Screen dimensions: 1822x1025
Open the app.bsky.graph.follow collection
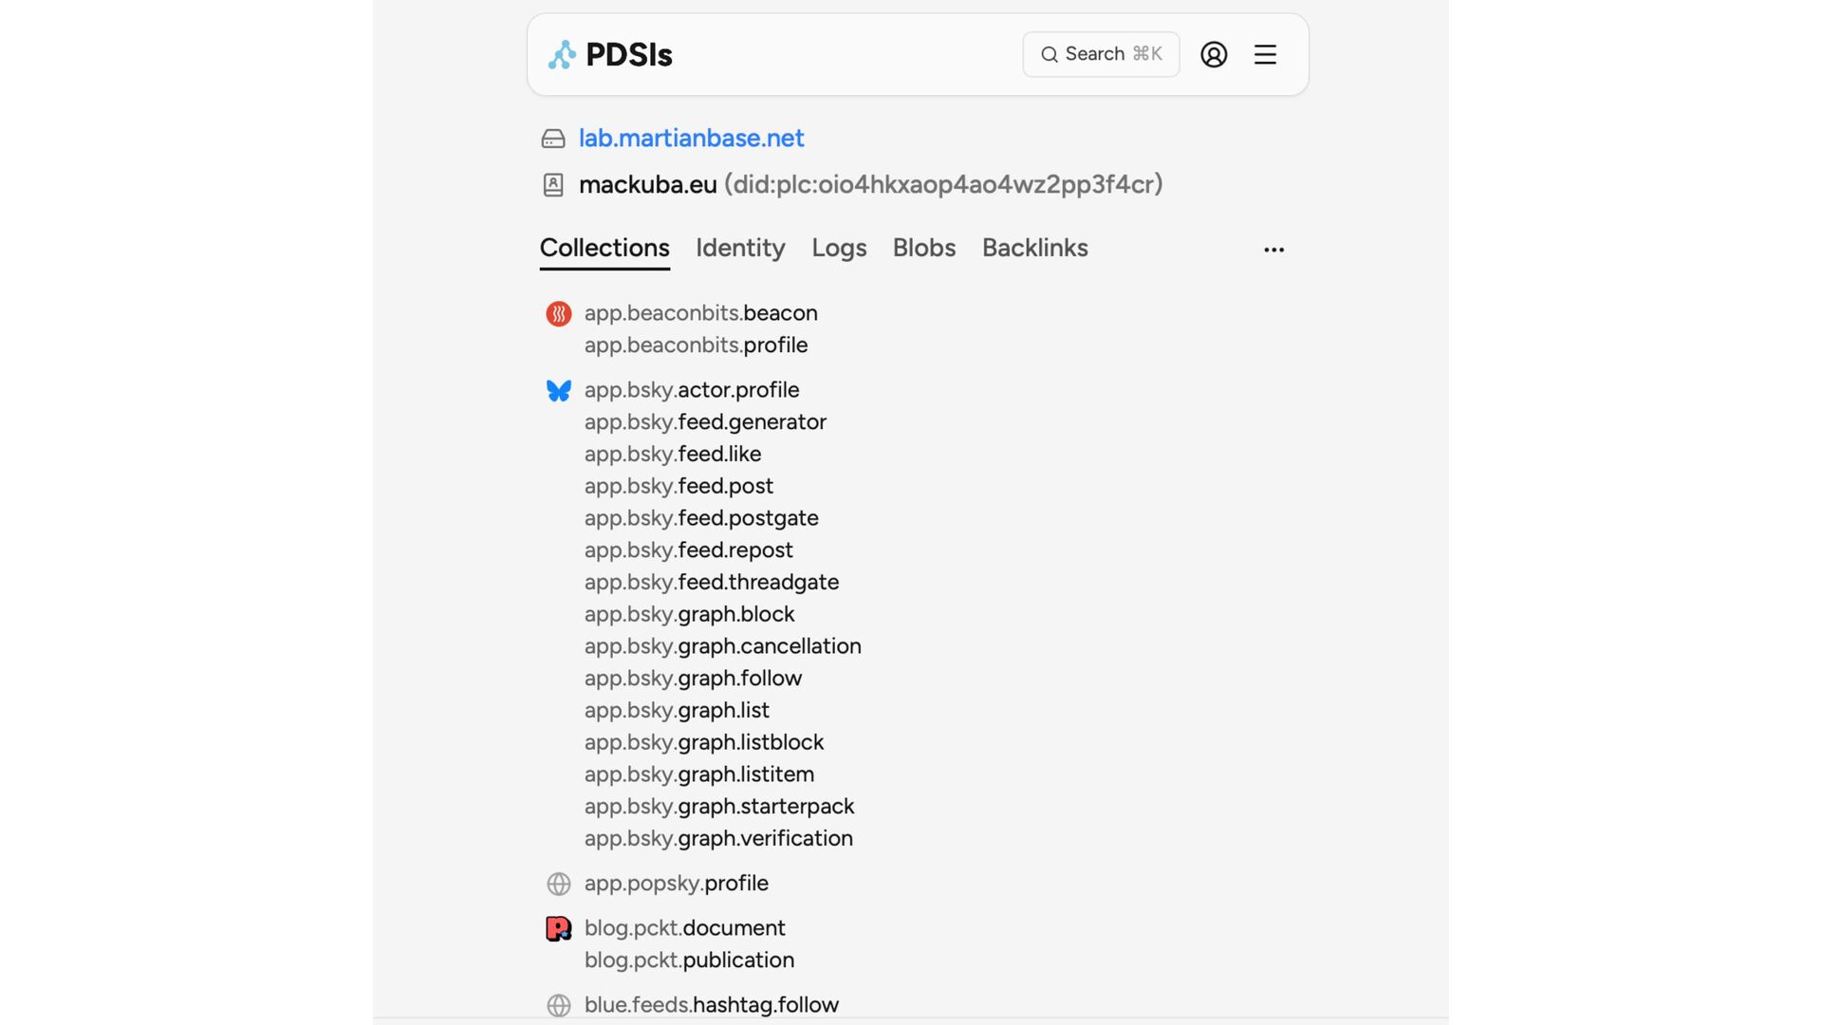click(x=693, y=679)
